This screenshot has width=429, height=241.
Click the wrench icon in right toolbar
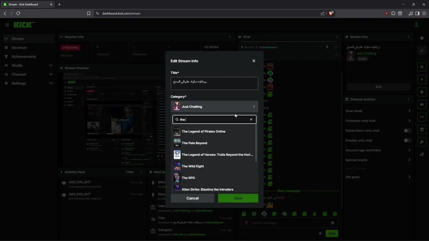422,142
